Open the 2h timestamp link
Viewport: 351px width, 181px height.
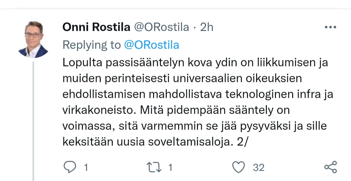coord(207,28)
